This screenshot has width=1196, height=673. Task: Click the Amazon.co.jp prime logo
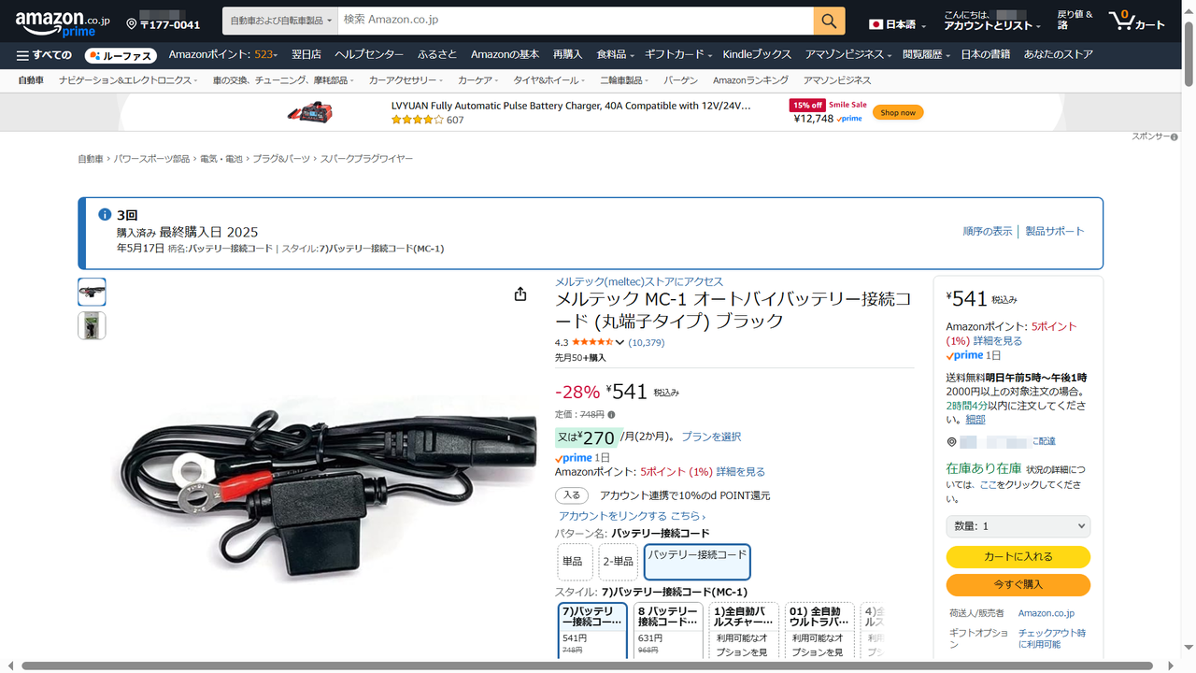(62, 22)
